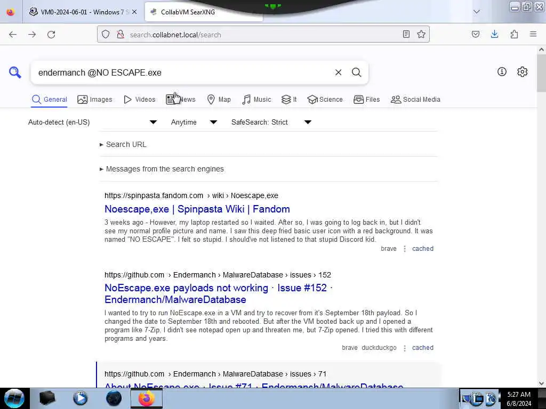
Task: Open Anytime time range dropdown
Action: 194,122
